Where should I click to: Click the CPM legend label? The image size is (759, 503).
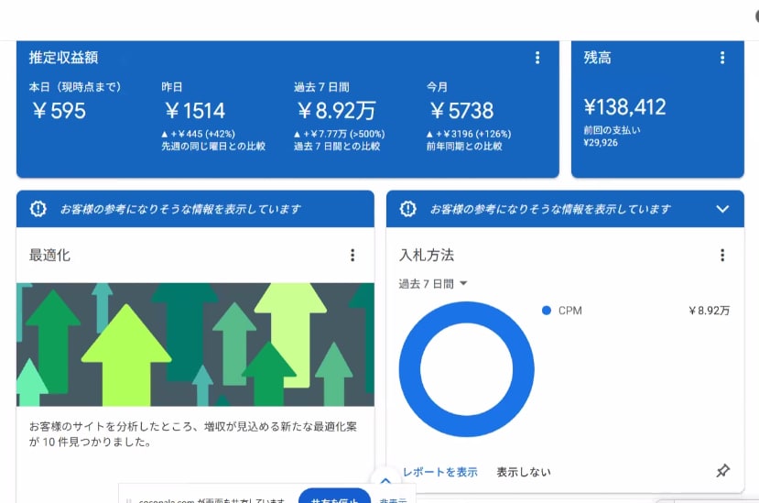tap(570, 311)
